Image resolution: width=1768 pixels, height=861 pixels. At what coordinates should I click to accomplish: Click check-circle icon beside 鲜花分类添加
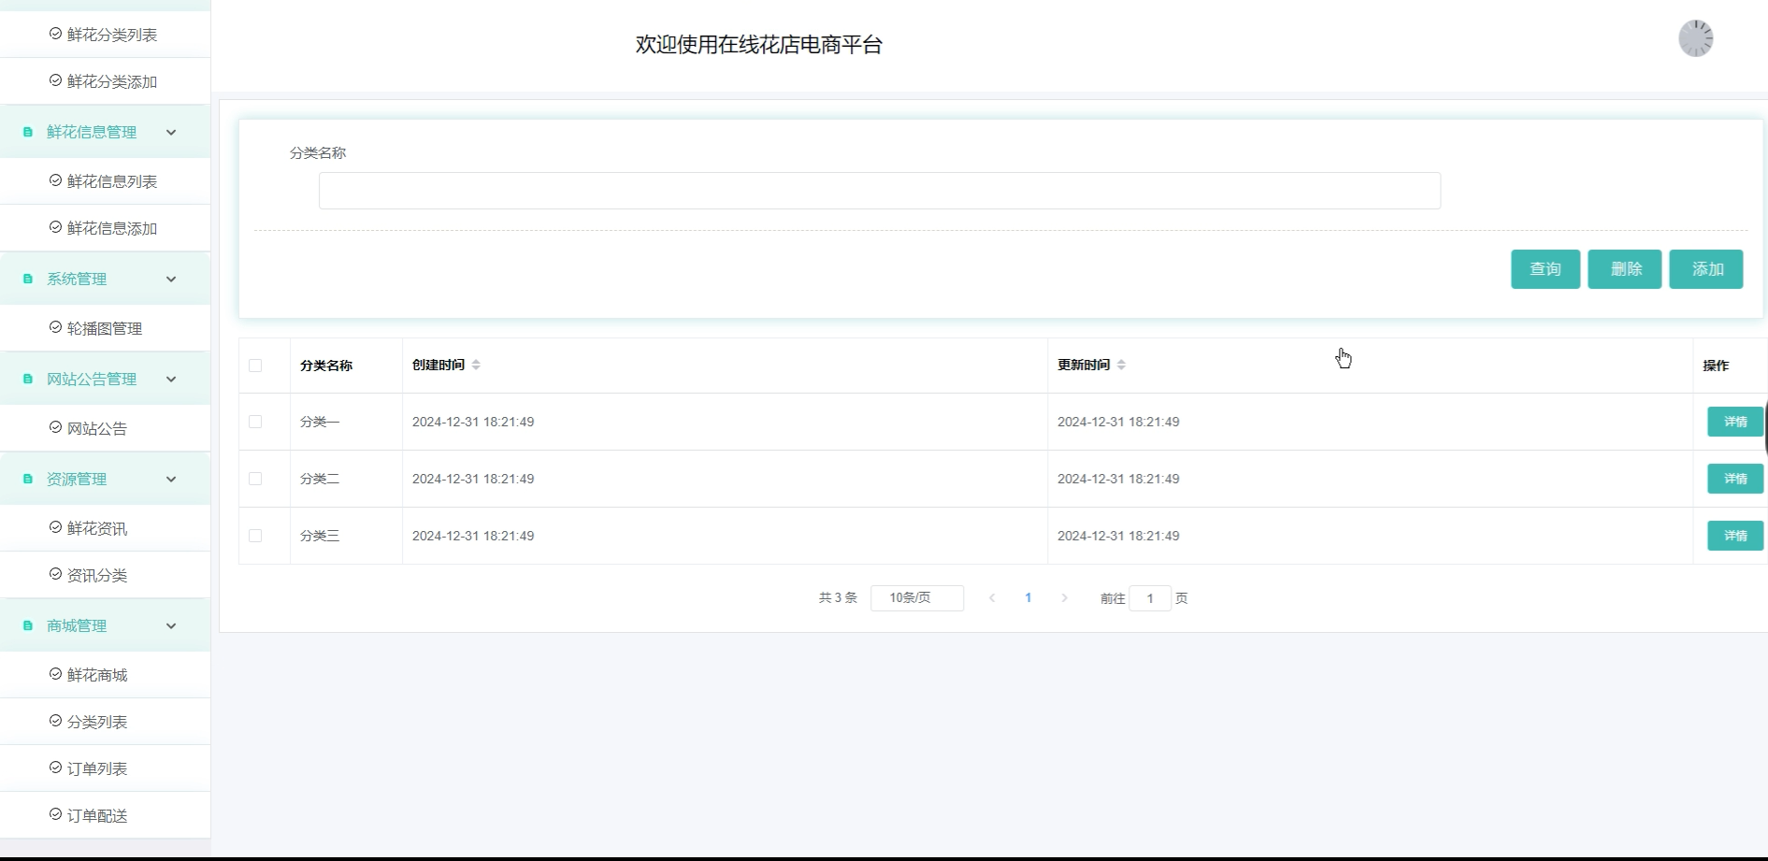[x=55, y=80]
